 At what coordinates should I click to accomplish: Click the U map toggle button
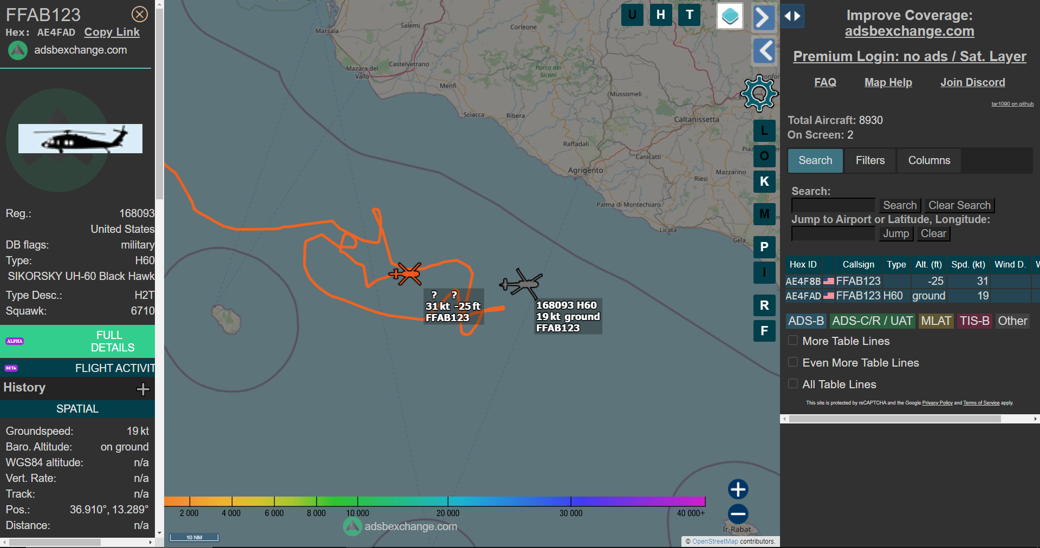click(632, 15)
